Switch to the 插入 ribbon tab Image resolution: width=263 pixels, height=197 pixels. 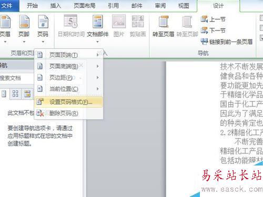pyautogui.click(x=55, y=6)
